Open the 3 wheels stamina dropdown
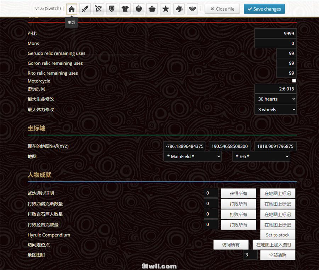319x270 pixels. tap(276, 109)
